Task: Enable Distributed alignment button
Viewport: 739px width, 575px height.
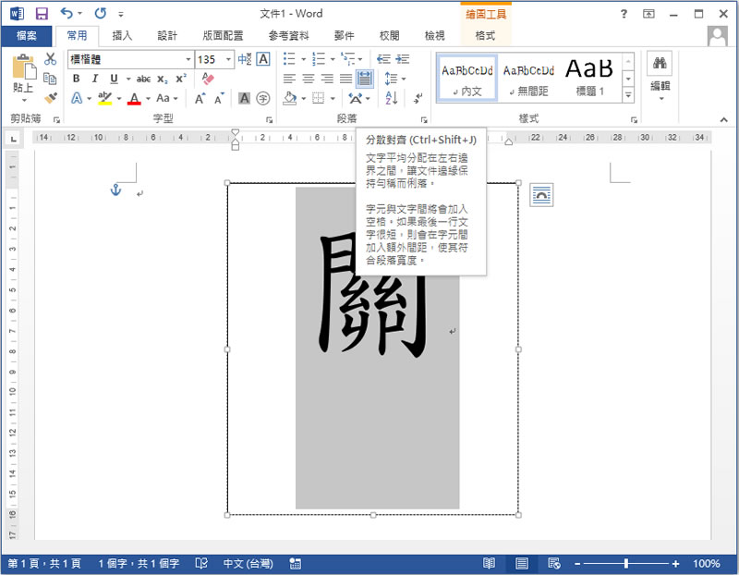Action: (x=365, y=79)
